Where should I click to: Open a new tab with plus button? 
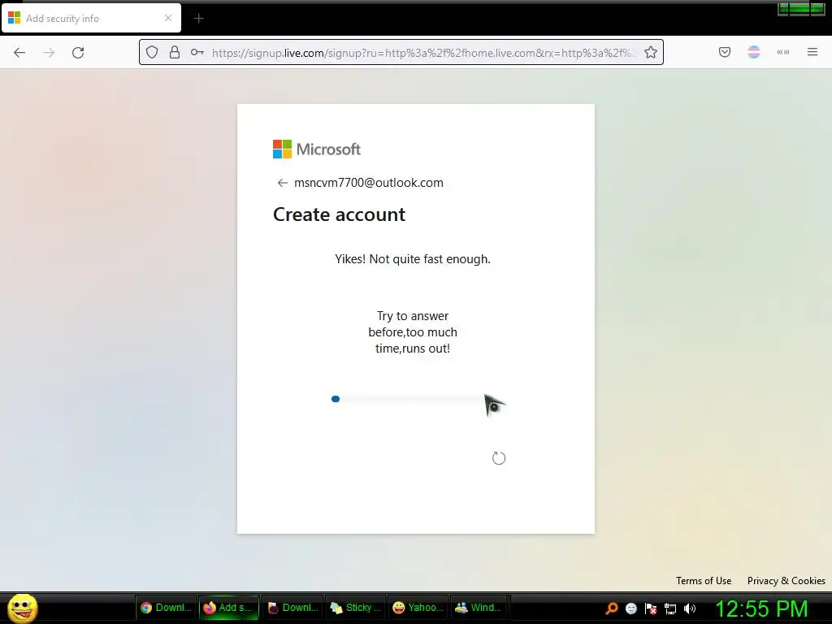(198, 19)
